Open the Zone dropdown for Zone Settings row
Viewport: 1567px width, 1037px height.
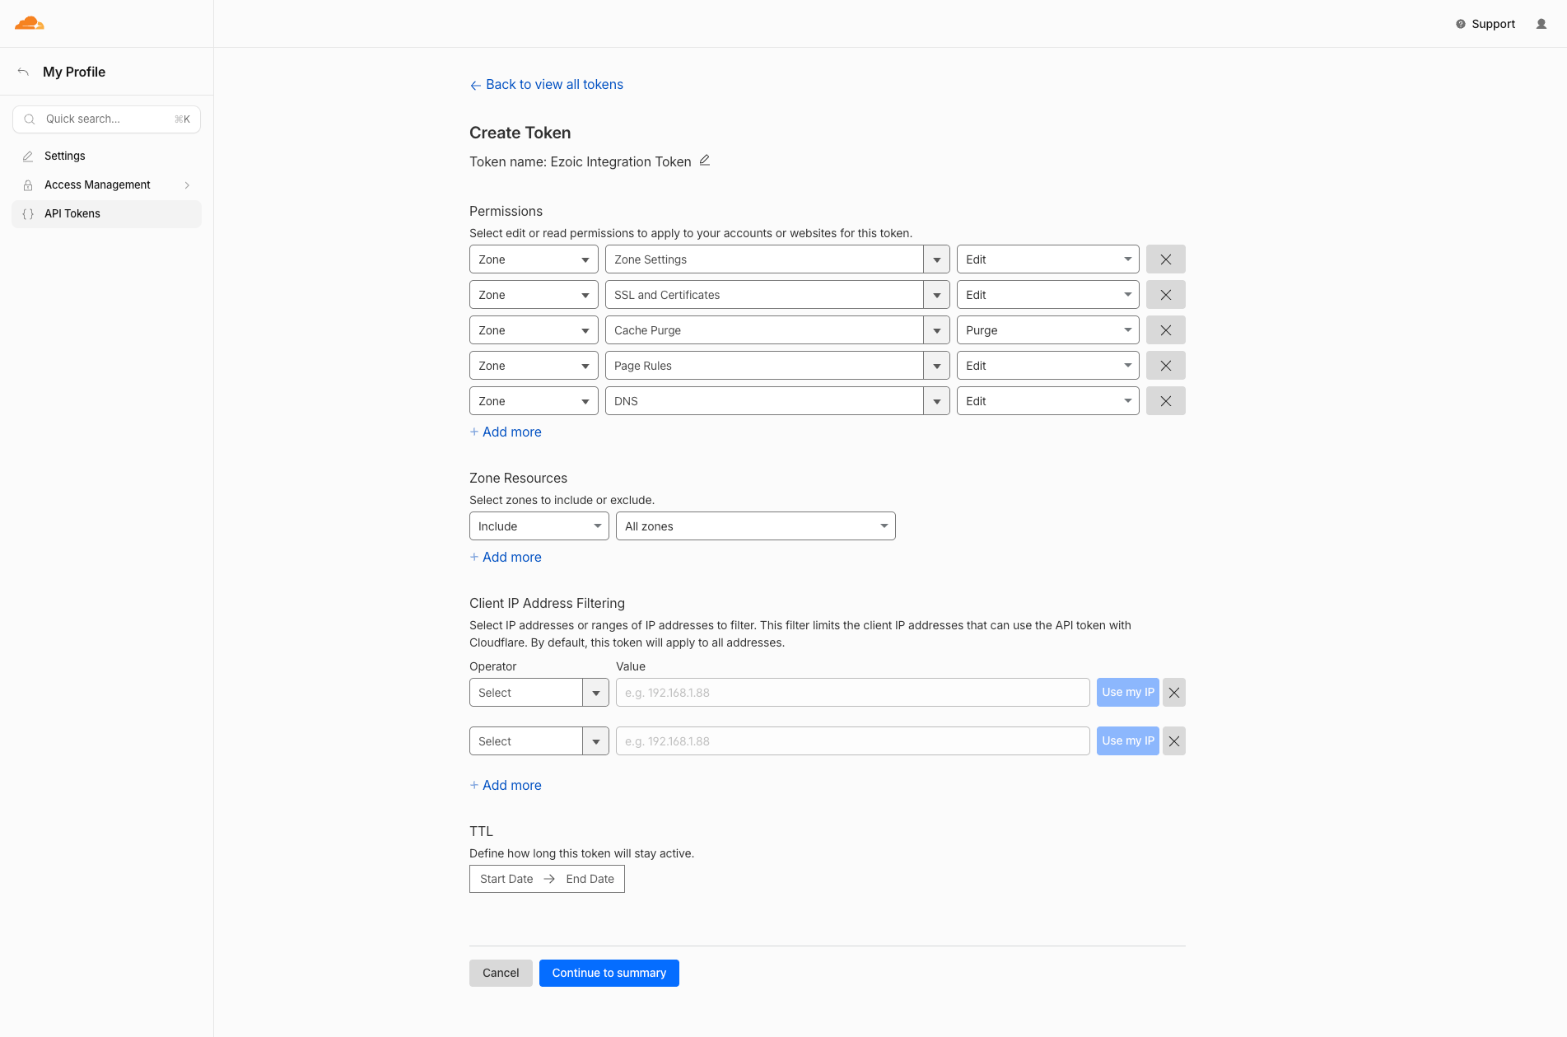point(534,259)
